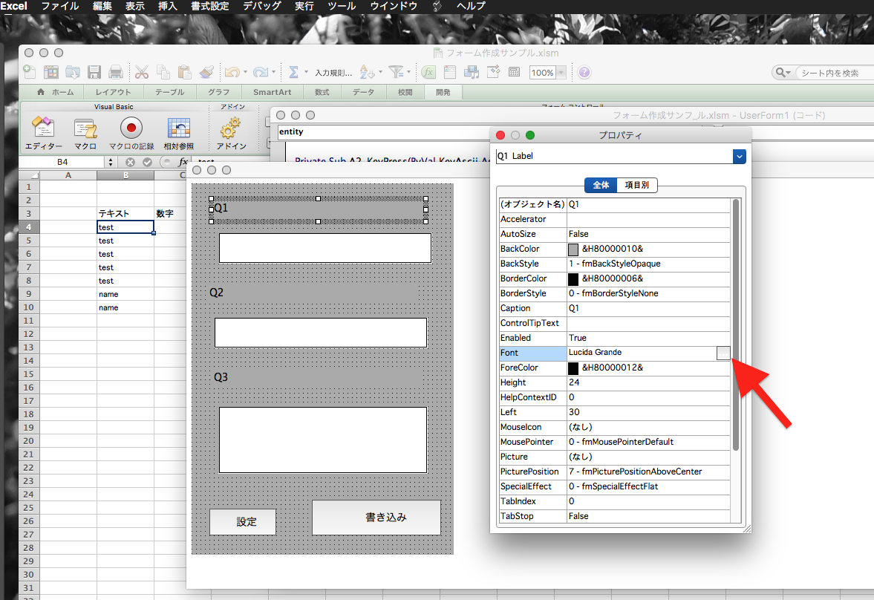Open Help with the purple question icon
Viewport: 874px width, 600px height.
coord(584,72)
